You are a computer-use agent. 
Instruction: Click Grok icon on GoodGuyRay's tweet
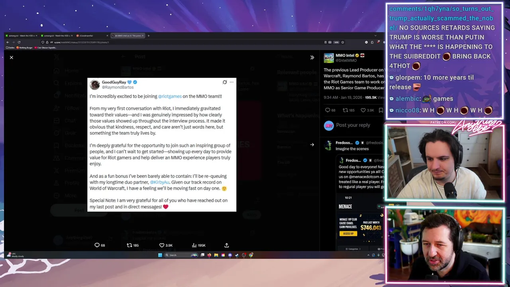coord(225,82)
